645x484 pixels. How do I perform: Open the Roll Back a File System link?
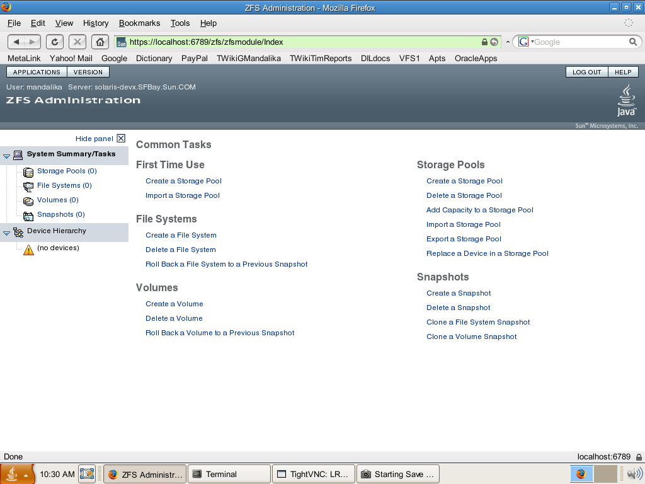pos(227,264)
